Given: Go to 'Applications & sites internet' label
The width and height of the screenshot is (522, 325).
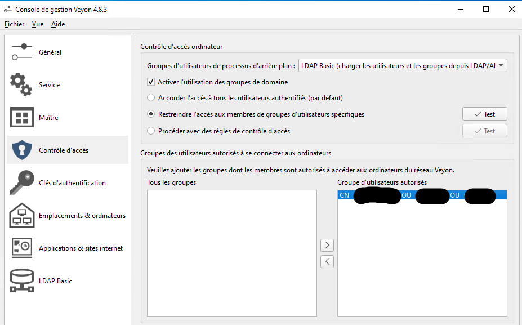Looking at the screenshot, I should click(x=81, y=248).
